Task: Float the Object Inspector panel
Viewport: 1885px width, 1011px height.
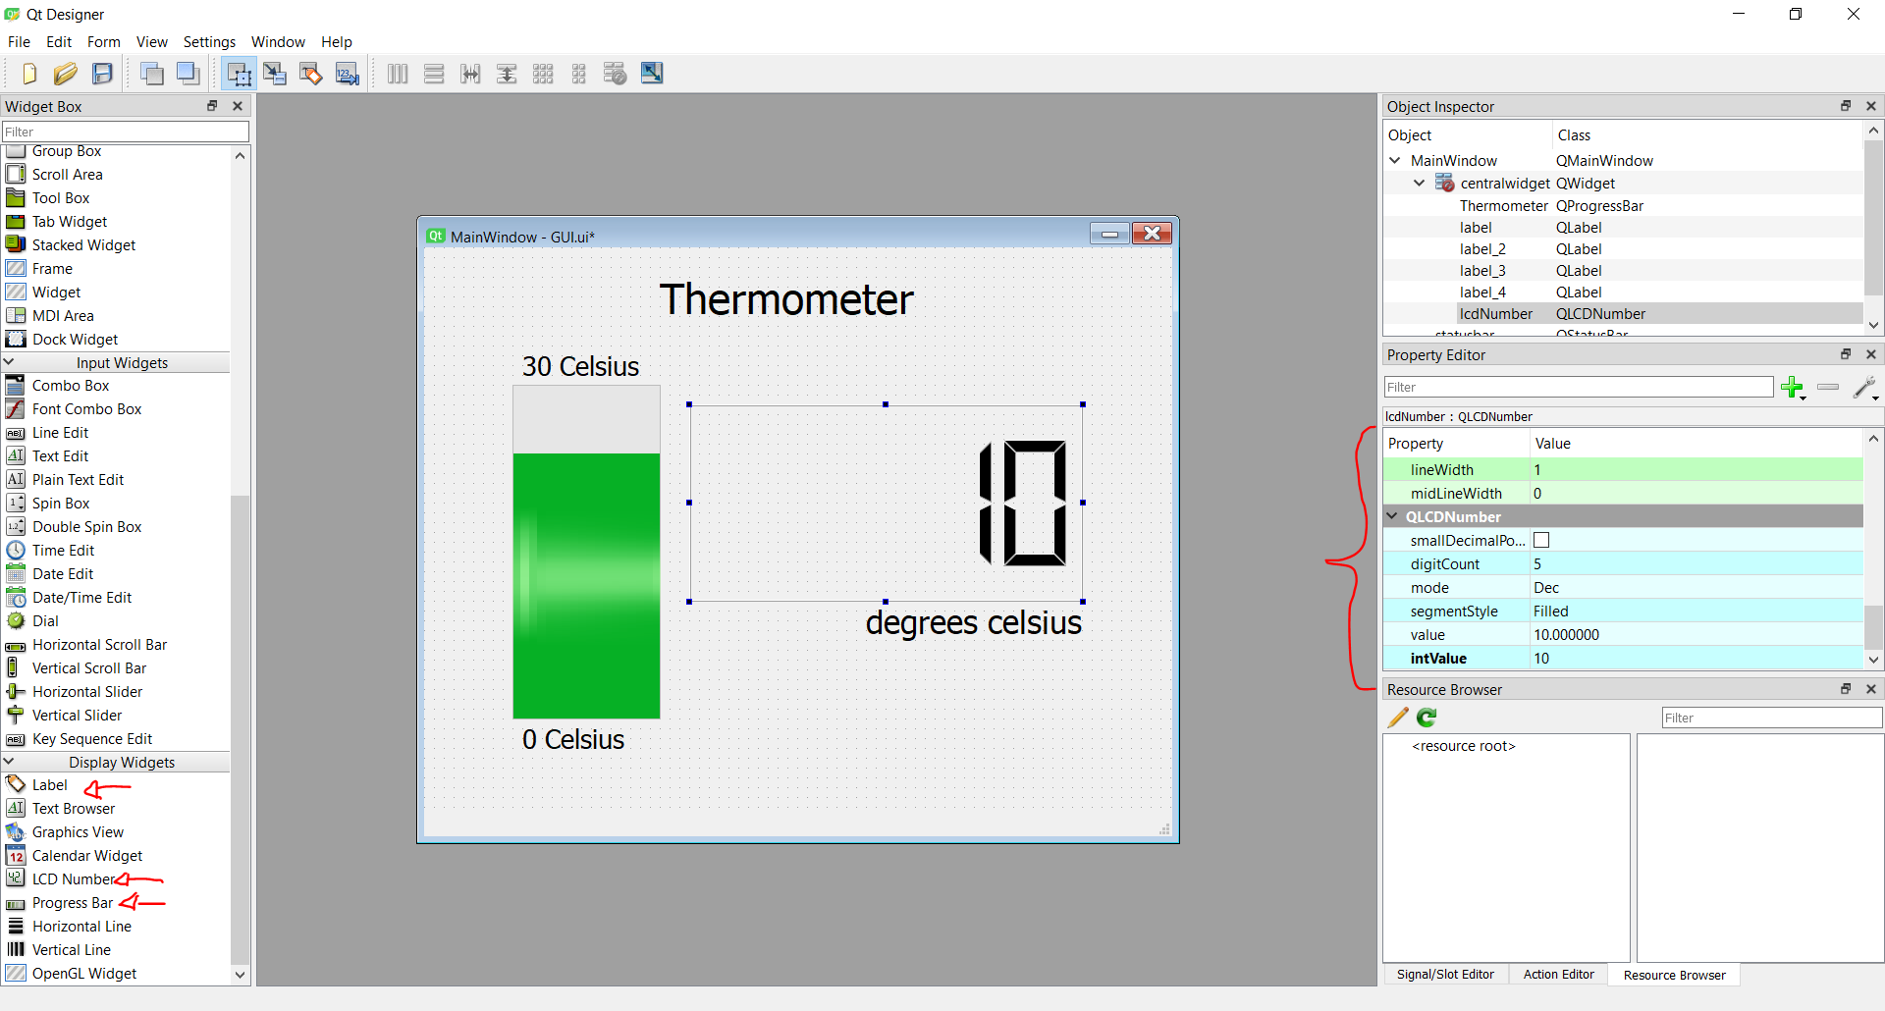Action: [x=1846, y=106]
